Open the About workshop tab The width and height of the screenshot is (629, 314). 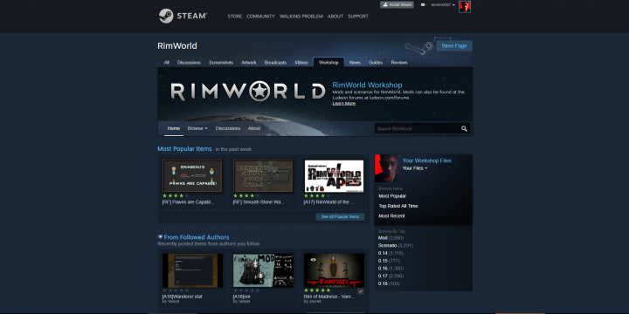[254, 128]
